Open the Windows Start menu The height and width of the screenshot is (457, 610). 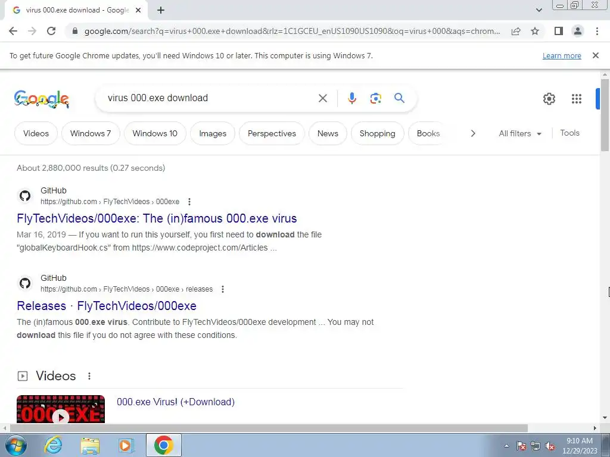point(16,445)
